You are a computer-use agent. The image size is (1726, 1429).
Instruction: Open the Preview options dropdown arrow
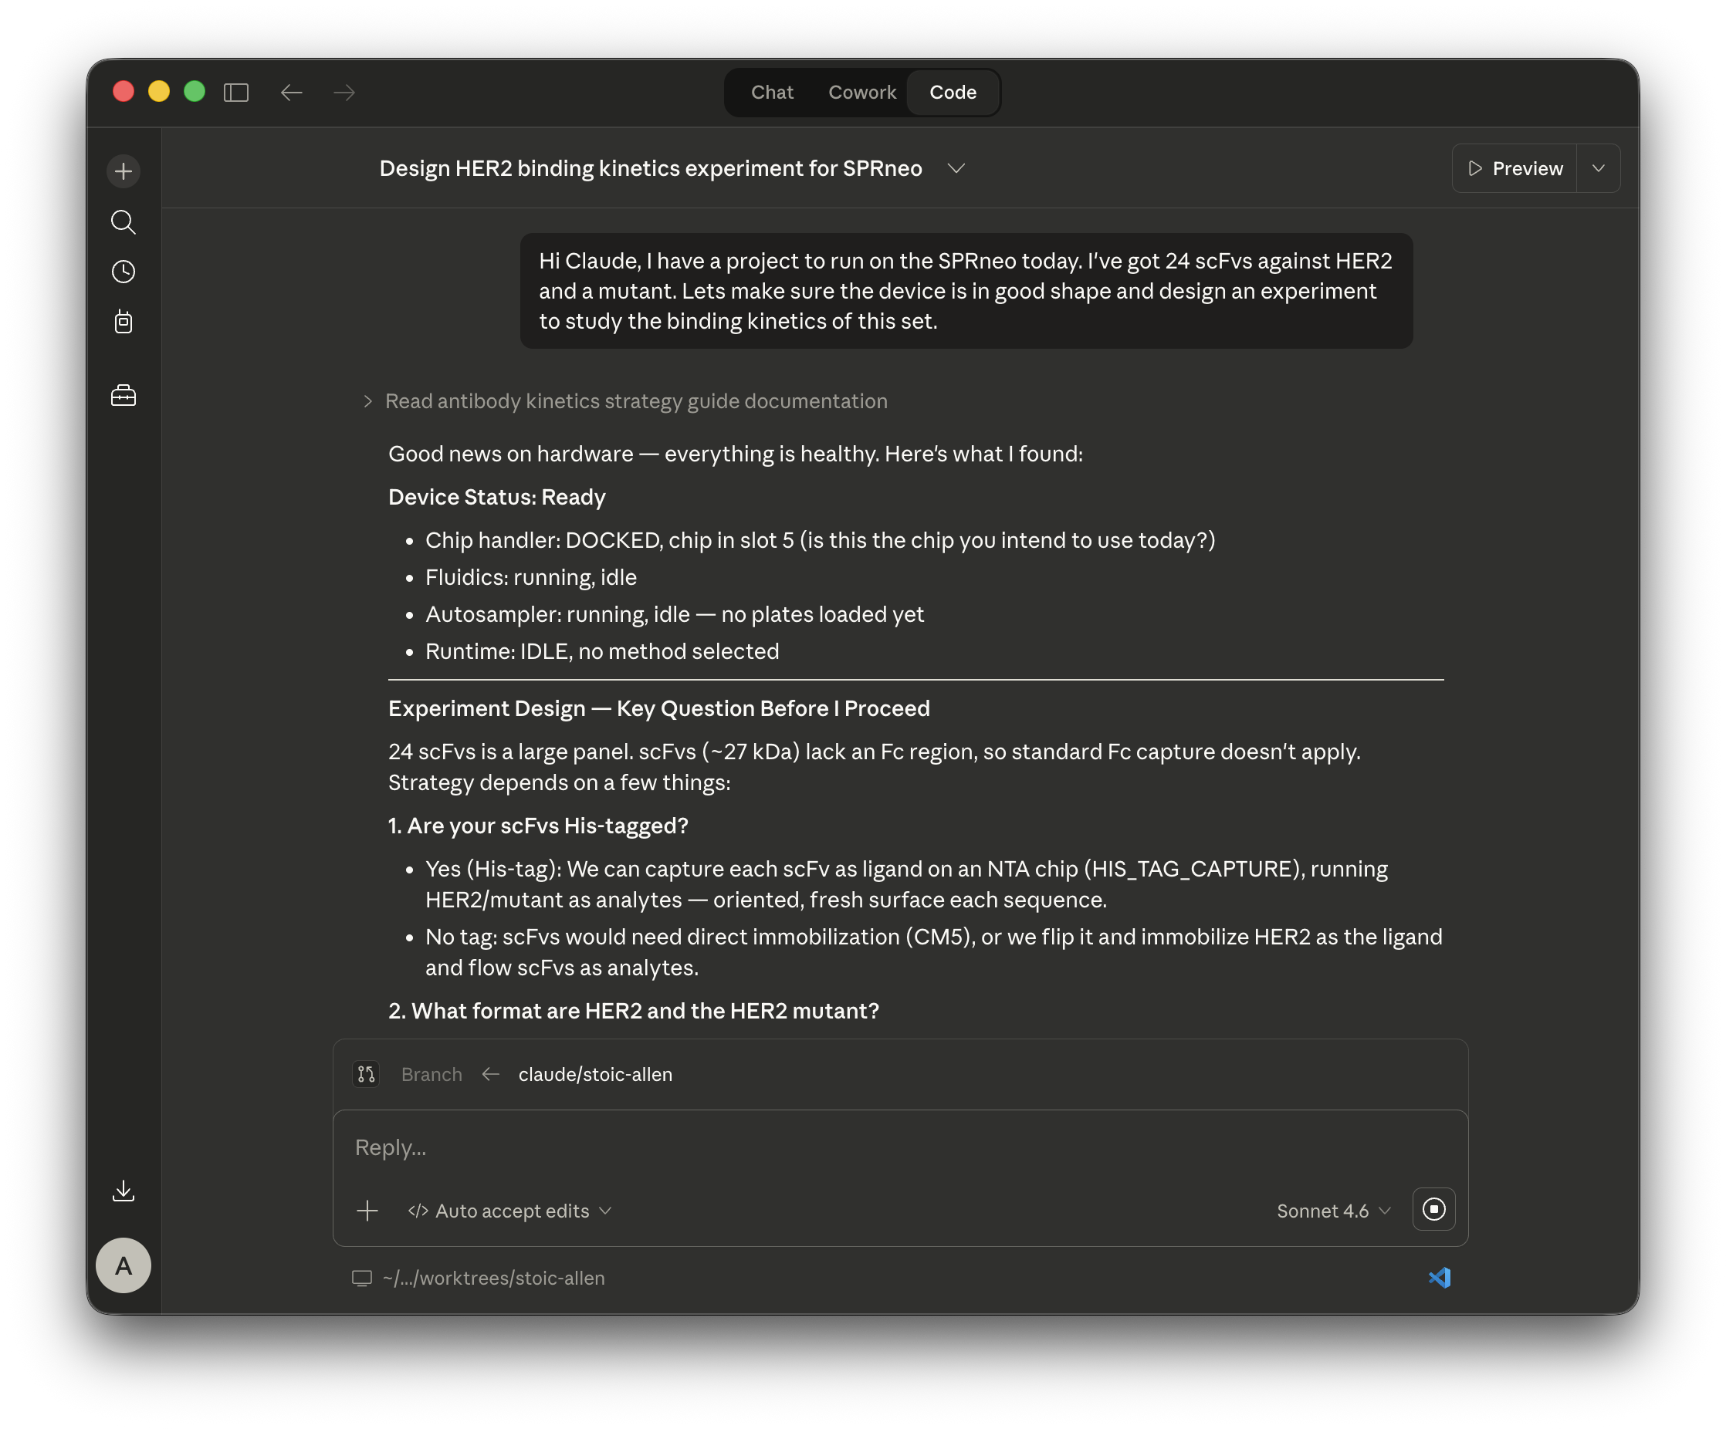(1598, 168)
